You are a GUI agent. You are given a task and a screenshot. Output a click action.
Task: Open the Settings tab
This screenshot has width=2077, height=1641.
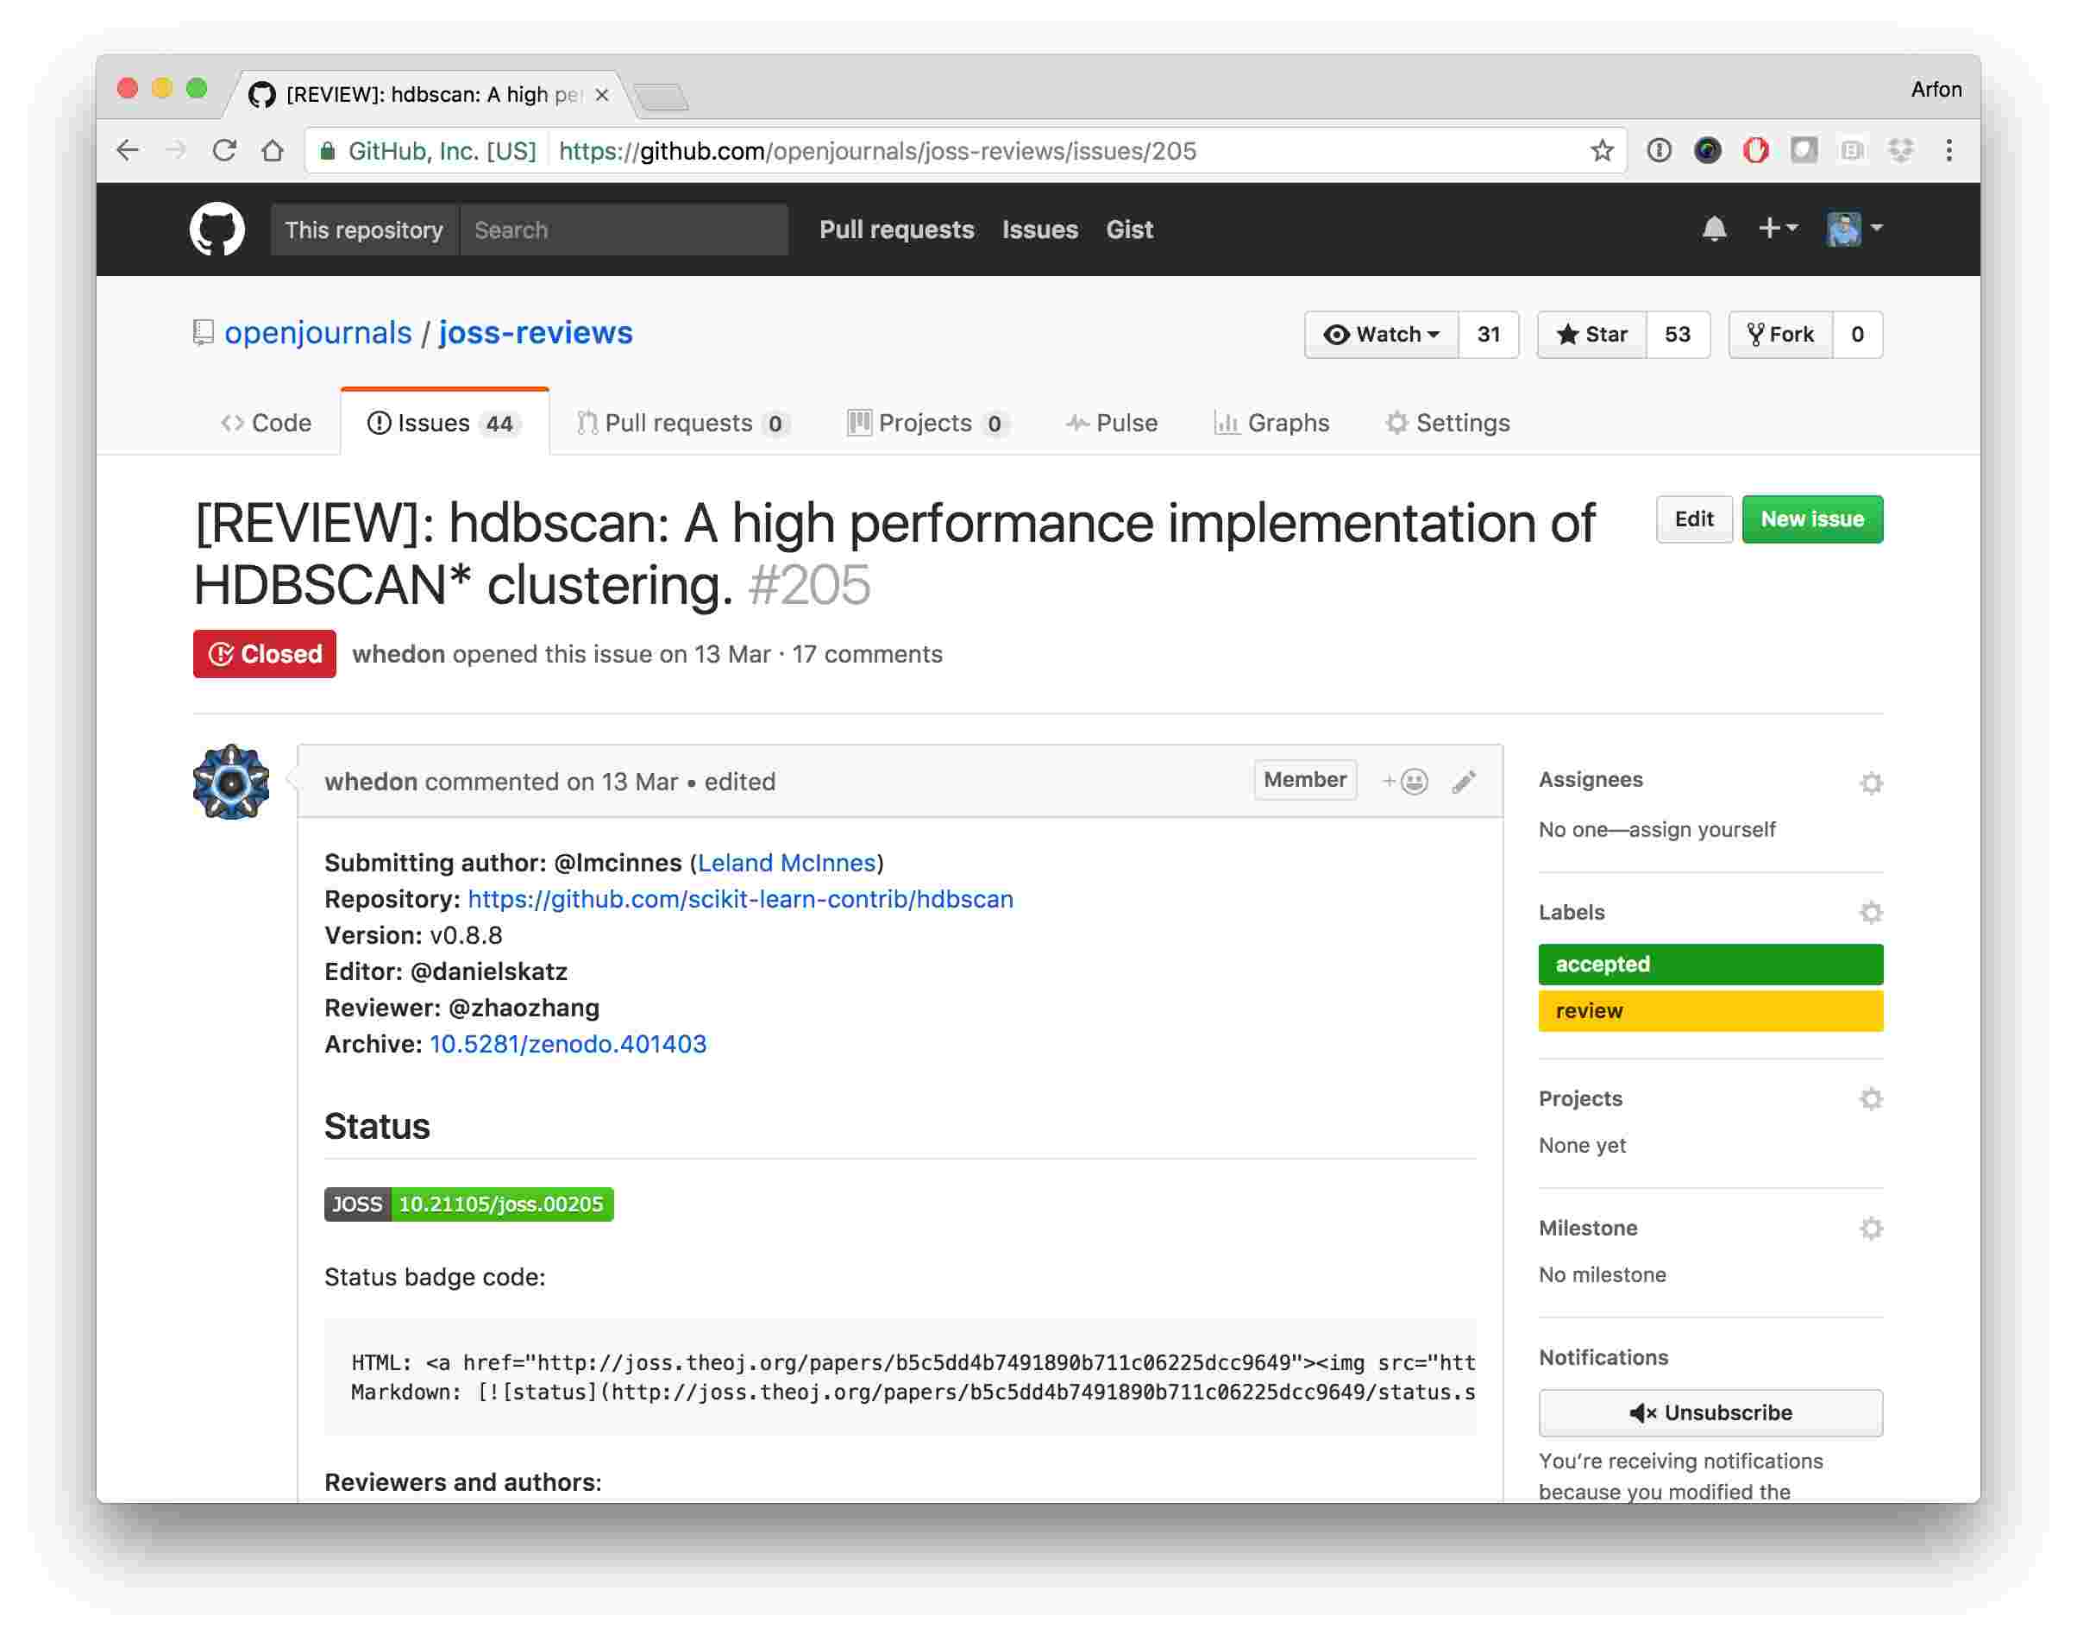coord(1448,423)
